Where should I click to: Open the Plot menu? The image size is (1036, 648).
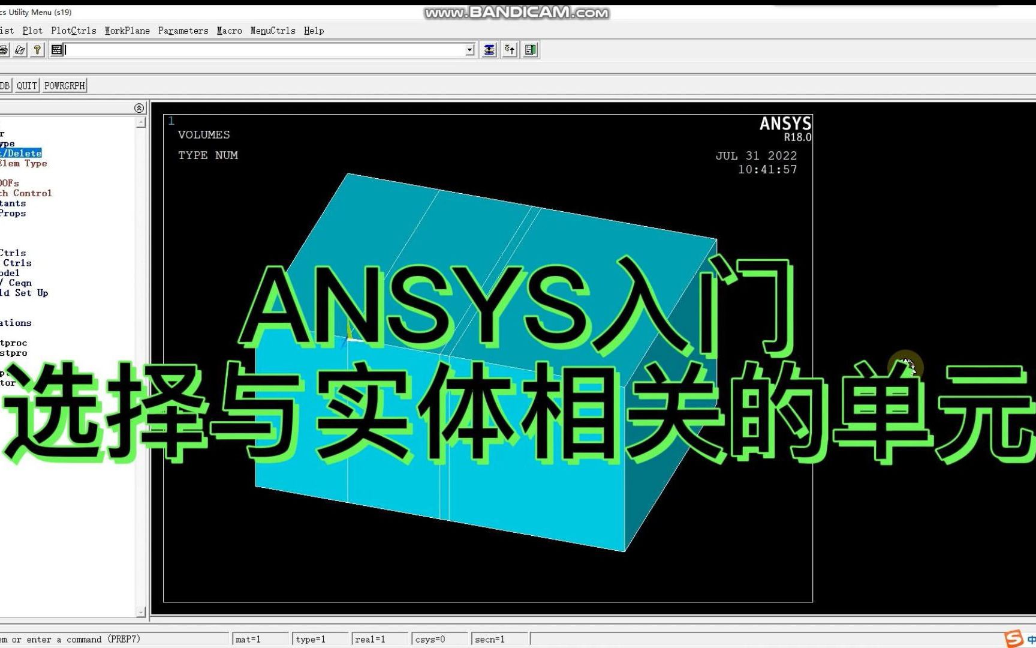click(x=32, y=31)
